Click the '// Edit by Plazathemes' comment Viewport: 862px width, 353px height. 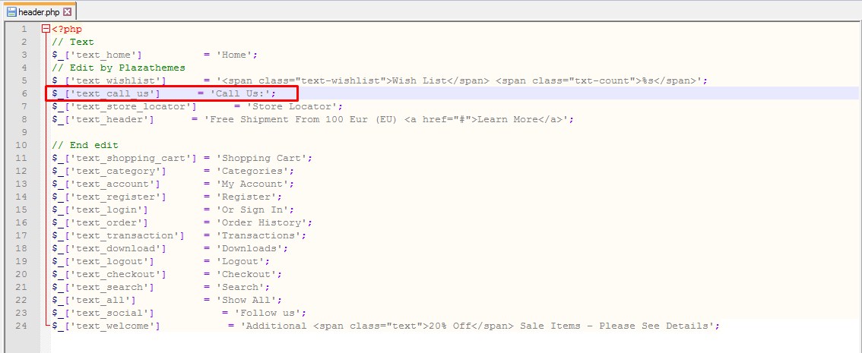coord(119,68)
